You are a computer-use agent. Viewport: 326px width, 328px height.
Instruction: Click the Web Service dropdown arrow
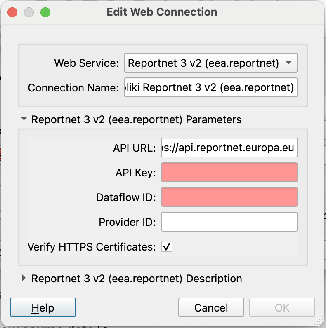(x=288, y=63)
